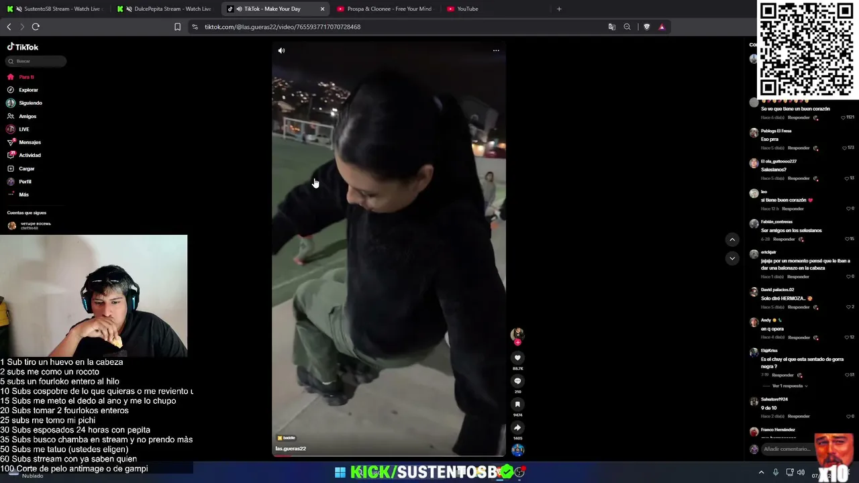This screenshot has width=859, height=483.
Task: Expand "Ver 1 respuesta" under El@Kriss comment
Action: [x=790, y=386]
